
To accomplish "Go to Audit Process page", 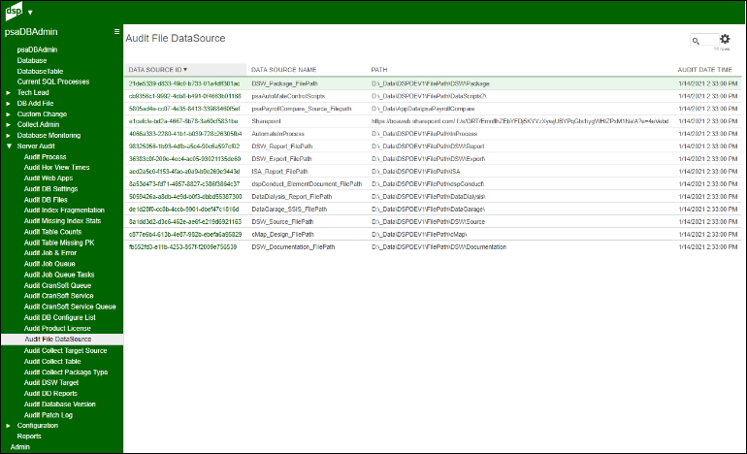I will coord(46,157).
